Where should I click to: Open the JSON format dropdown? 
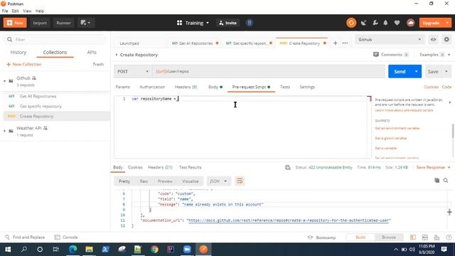tap(218, 181)
